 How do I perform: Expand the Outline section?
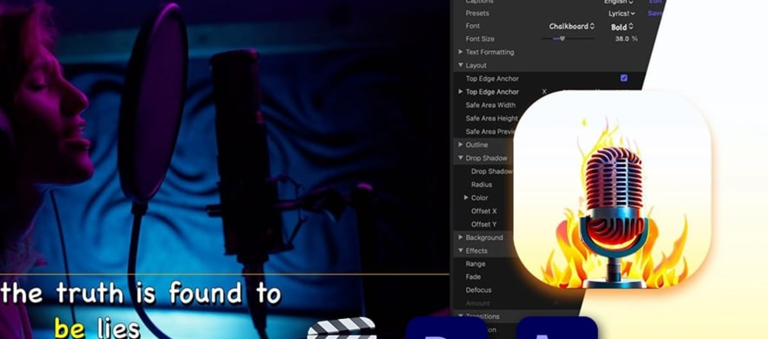460,145
